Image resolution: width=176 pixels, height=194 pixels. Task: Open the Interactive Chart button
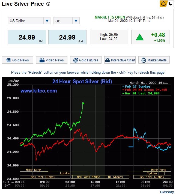pyautogui.click(x=120, y=60)
